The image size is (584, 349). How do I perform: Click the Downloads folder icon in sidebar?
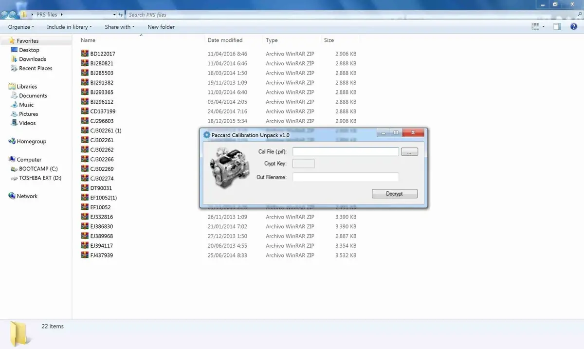[x=14, y=59]
